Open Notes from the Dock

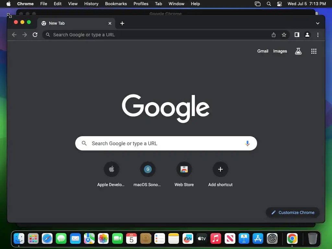click(174, 239)
